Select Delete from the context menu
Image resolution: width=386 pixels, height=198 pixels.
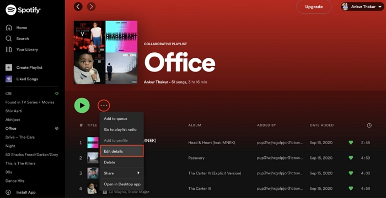pos(122,162)
